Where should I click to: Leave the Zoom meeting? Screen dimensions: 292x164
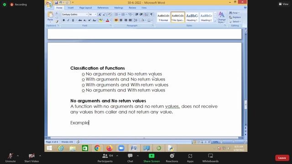[x=282, y=158]
